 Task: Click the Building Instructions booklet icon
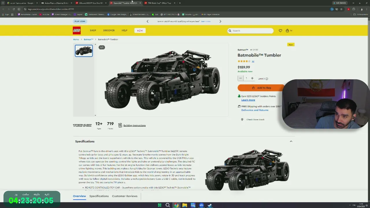click(120, 125)
